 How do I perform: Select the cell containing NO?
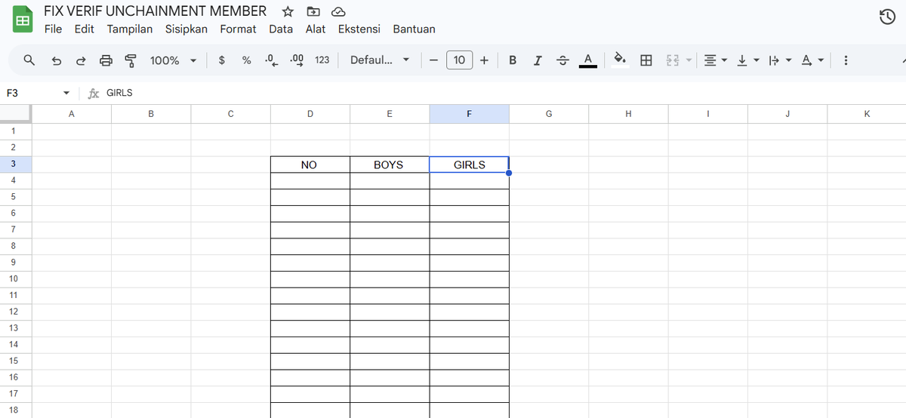pyautogui.click(x=310, y=164)
